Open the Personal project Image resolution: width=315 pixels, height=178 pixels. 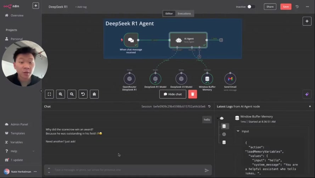(14, 39)
